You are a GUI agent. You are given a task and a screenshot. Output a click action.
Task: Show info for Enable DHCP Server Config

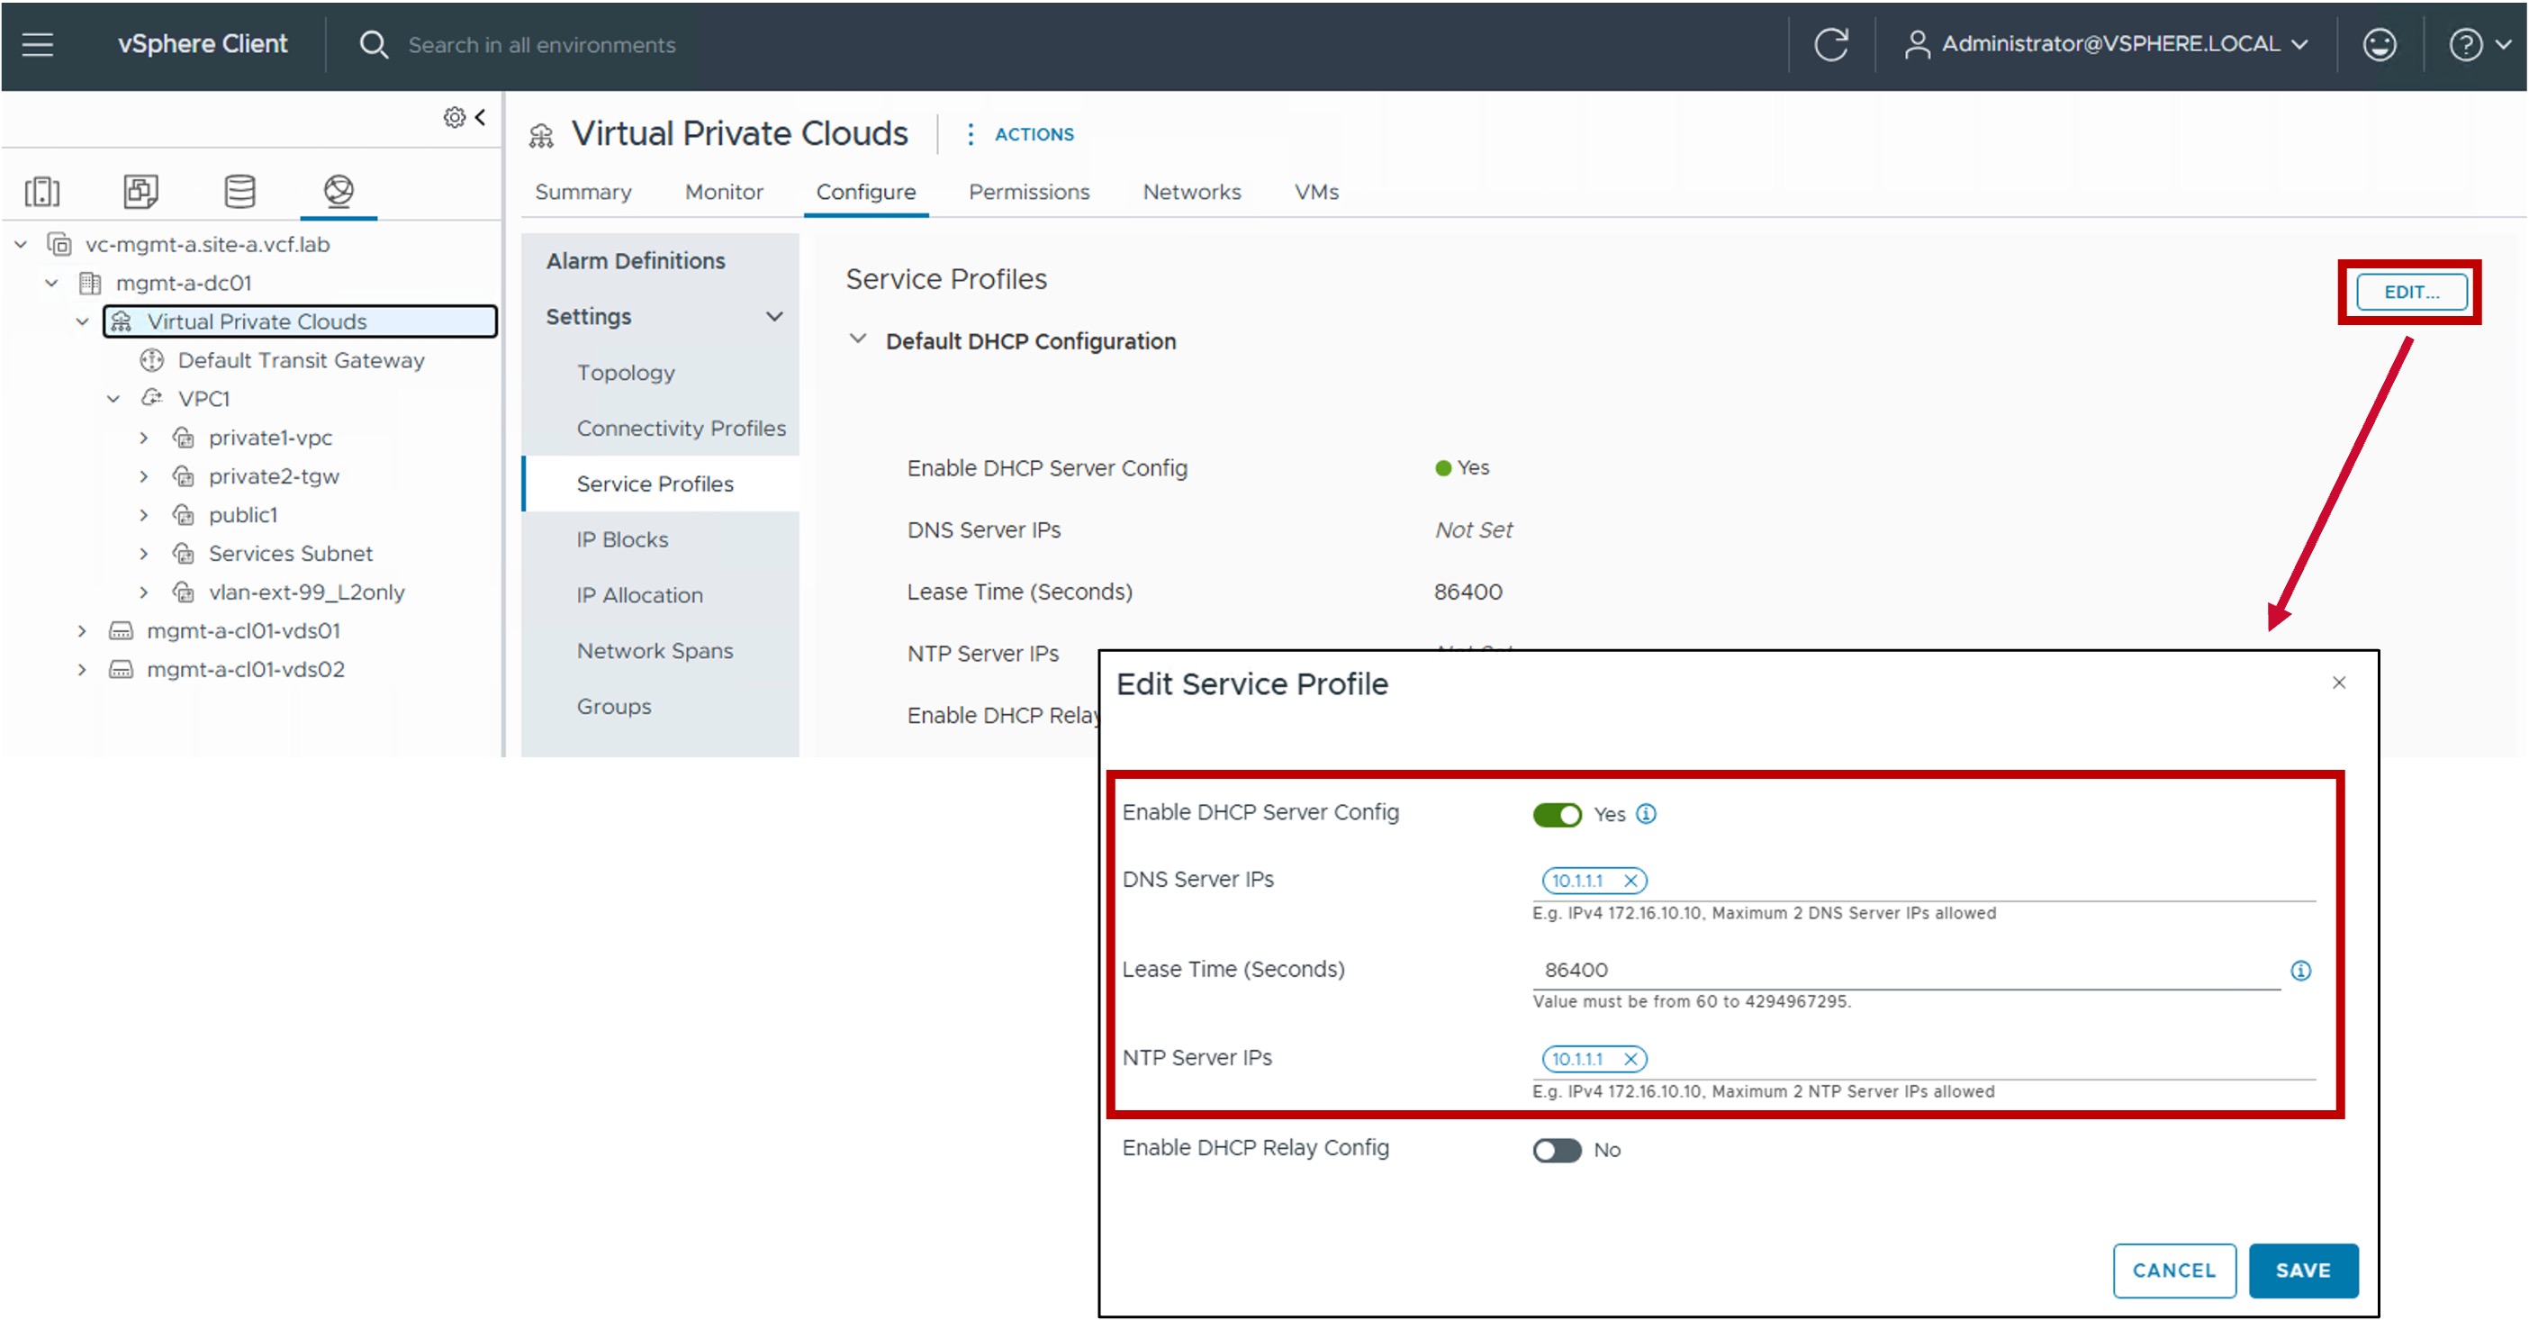pos(1647,814)
